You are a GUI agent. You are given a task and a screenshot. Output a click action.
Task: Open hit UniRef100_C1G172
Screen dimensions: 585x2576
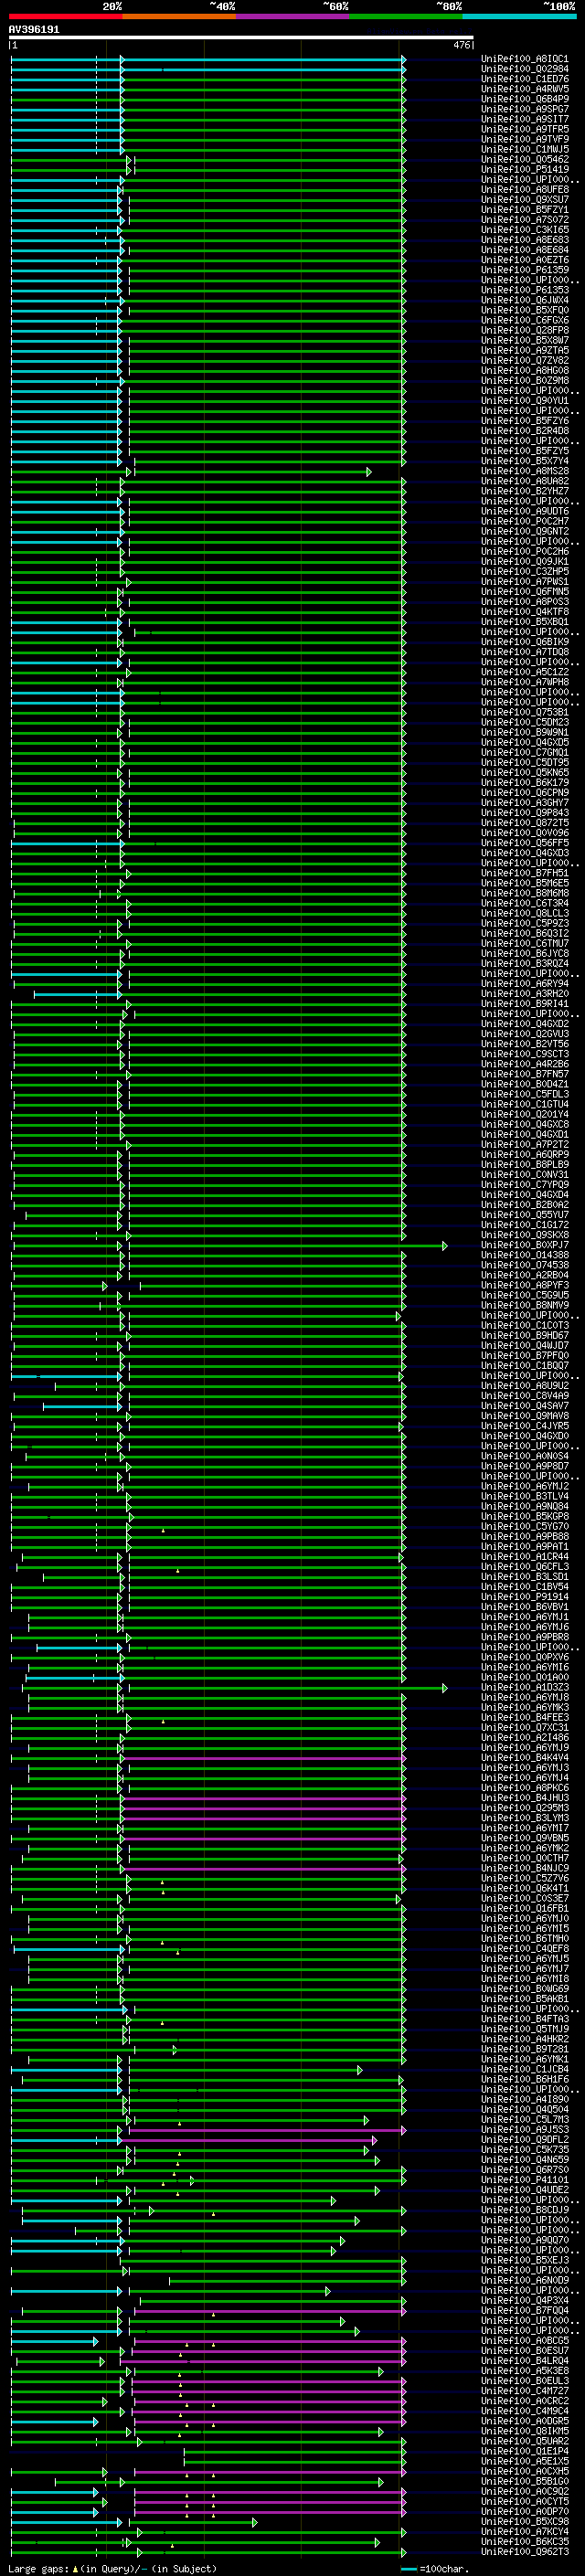pos(524,1225)
